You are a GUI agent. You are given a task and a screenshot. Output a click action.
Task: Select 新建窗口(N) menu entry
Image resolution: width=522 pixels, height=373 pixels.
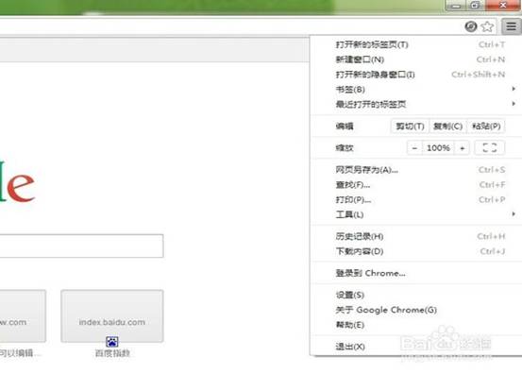(x=415, y=59)
